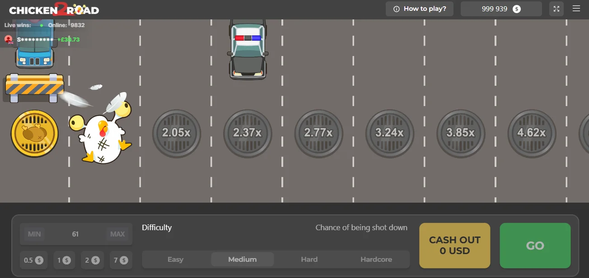The height and width of the screenshot is (278, 589).
Task: Click the 999 939 balance display
Action: coord(501,9)
